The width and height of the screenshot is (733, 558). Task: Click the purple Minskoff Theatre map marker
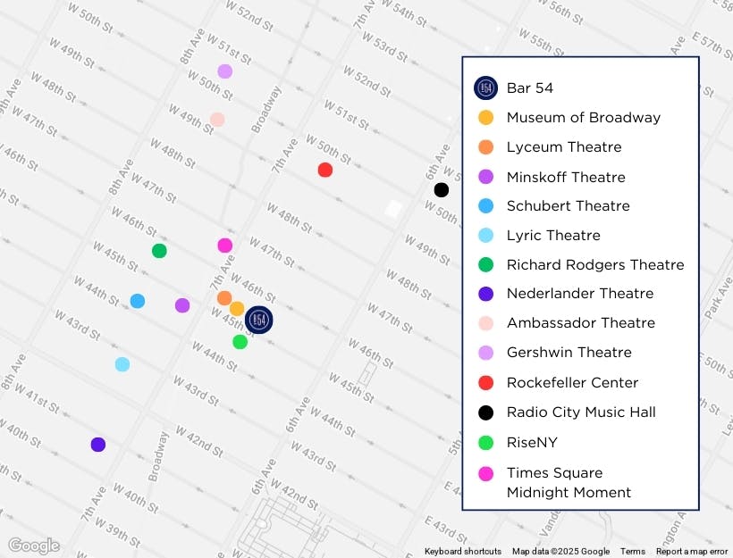click(x=182, y=305)
